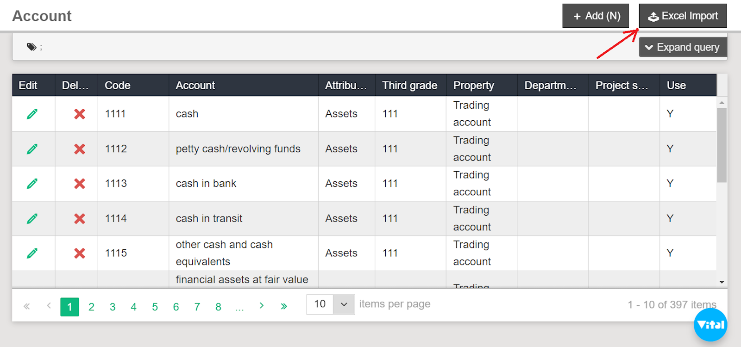The height and width of the screenshot is (347, 741).
Task: Expand query panel
Action: tap(683, 47)
